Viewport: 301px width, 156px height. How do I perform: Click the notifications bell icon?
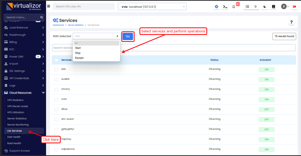(234, 7)
